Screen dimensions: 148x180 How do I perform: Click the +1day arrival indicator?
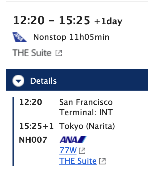click(x=108, y=21)
